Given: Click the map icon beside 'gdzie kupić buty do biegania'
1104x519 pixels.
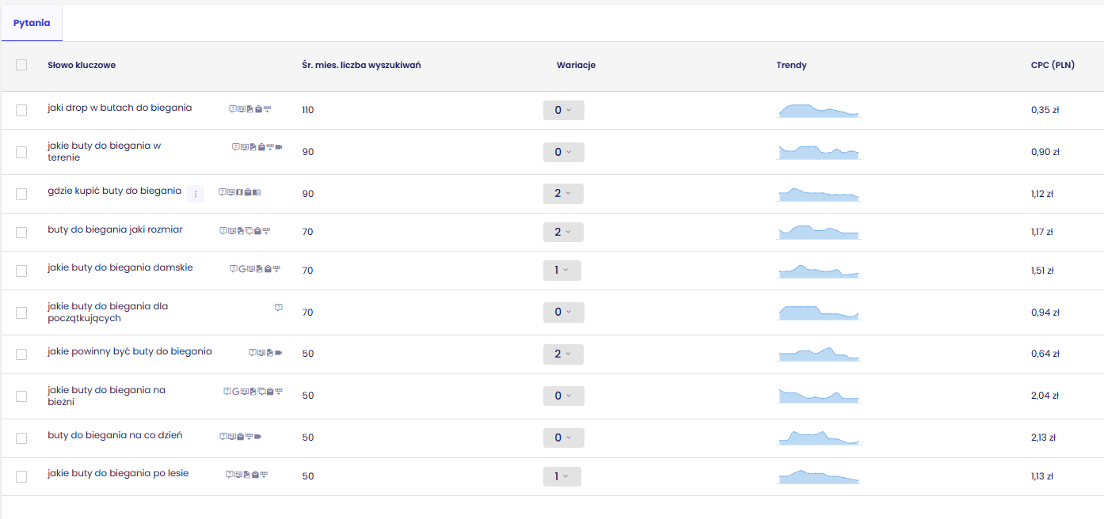Looking at the screenshot, I should click(x=239, y=192).
